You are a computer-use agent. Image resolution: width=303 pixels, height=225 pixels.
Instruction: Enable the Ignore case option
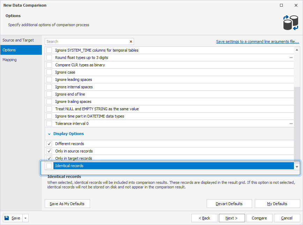click(x=49, y=72)
